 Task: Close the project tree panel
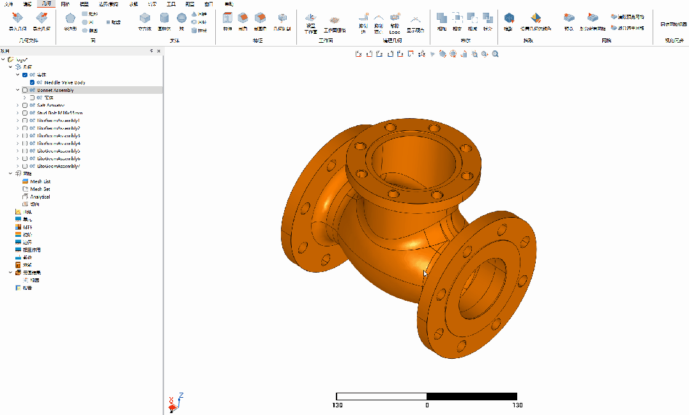click(158, 51)
